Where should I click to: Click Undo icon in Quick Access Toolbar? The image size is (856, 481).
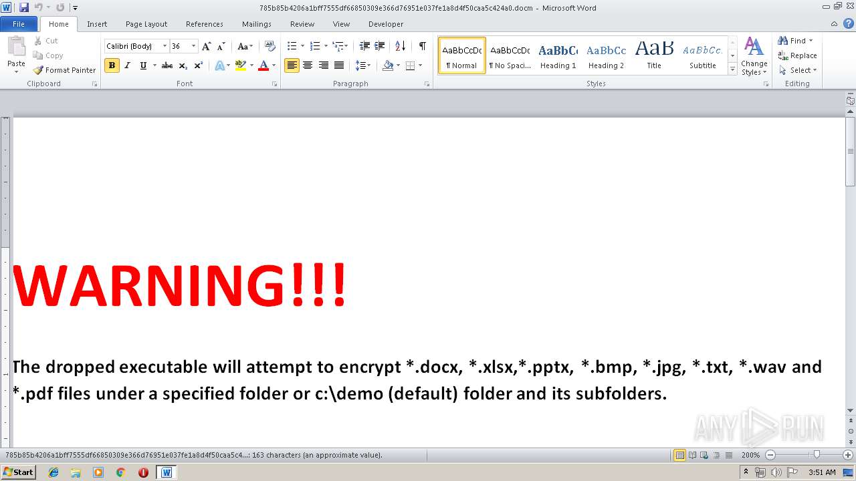39,7
